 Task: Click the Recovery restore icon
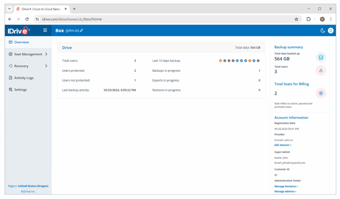[10, 66]
